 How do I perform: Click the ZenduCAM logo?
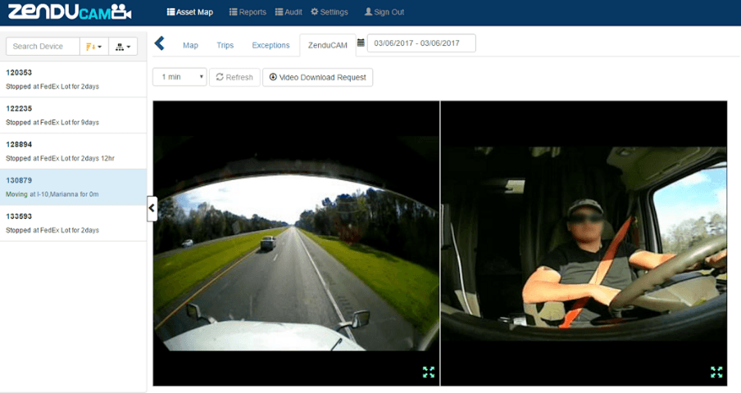click(70, 11)
